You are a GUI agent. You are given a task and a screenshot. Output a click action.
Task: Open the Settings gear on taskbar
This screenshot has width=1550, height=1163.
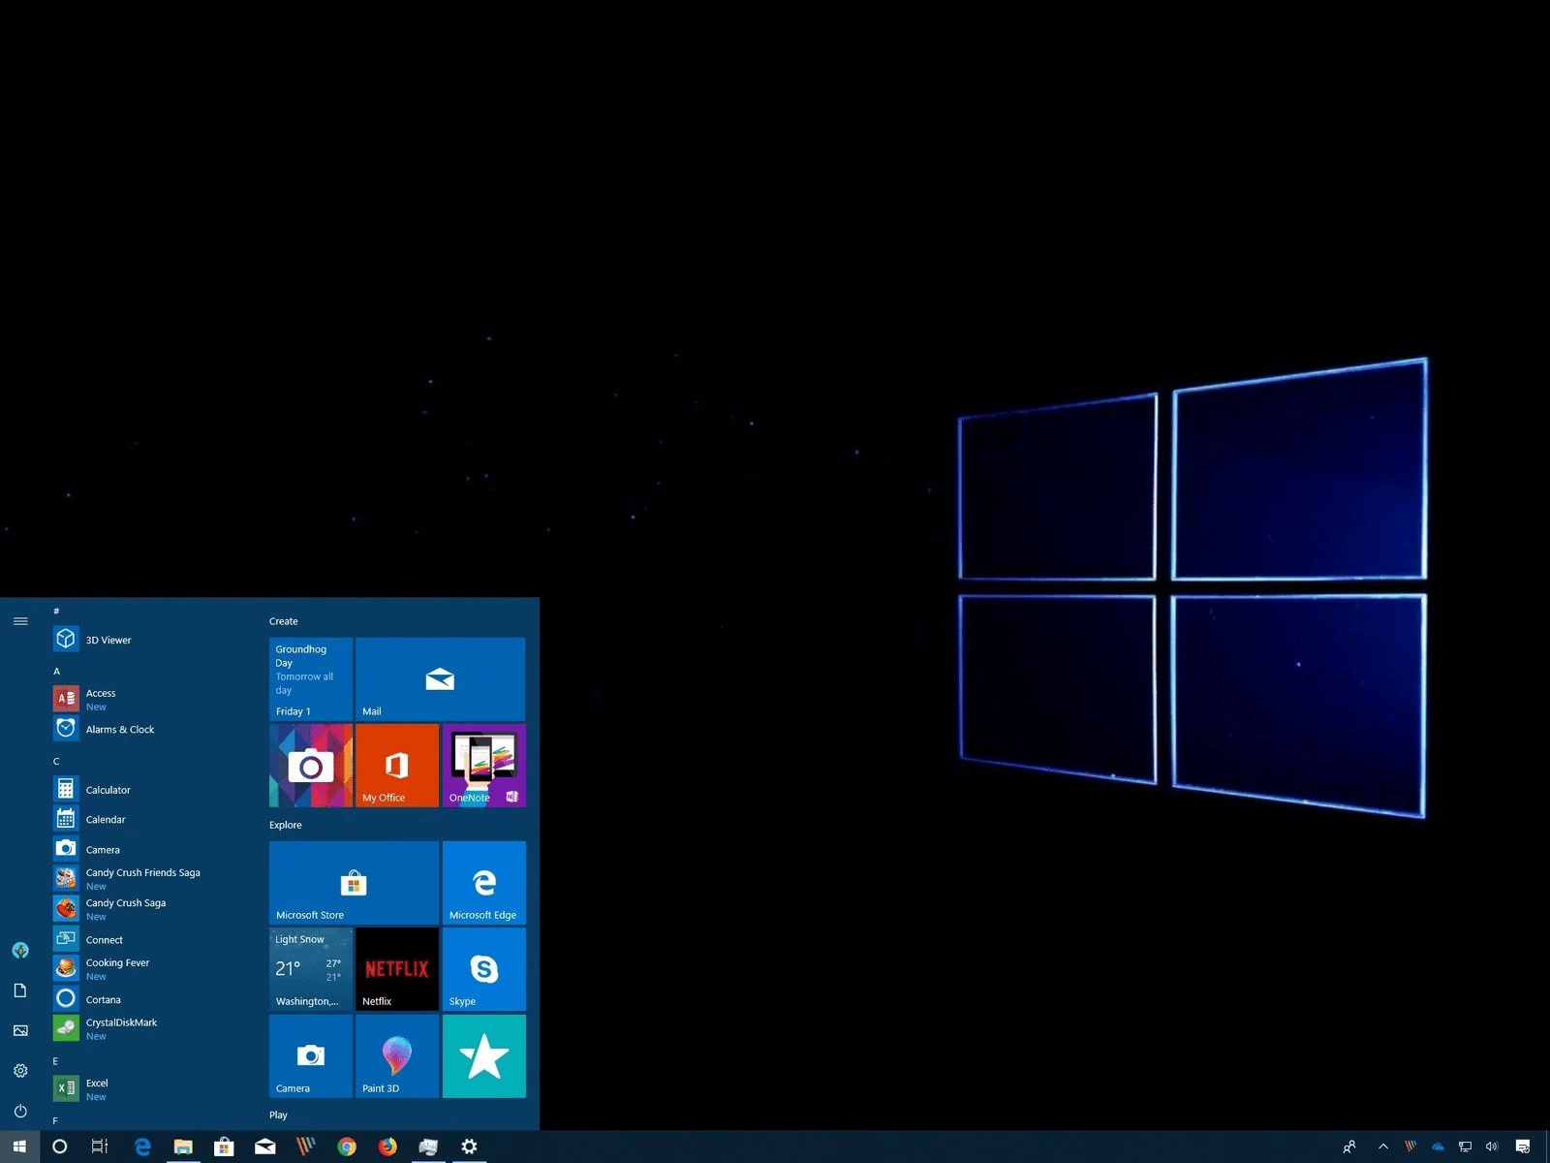pos(469,1147)
